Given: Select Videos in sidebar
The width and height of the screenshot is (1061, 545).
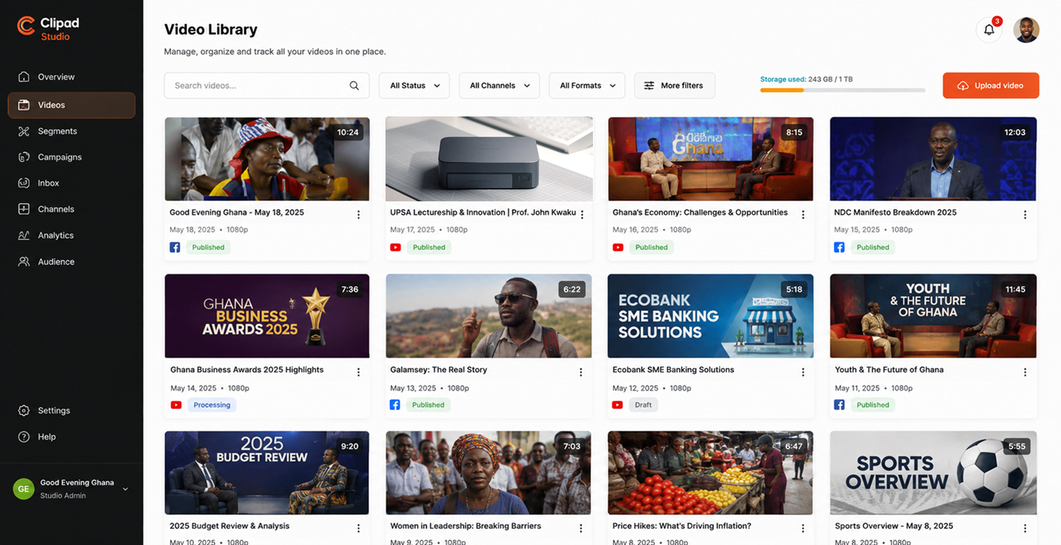Looking at the screenshot, I should pyautogui.click(x=72, y=105).
